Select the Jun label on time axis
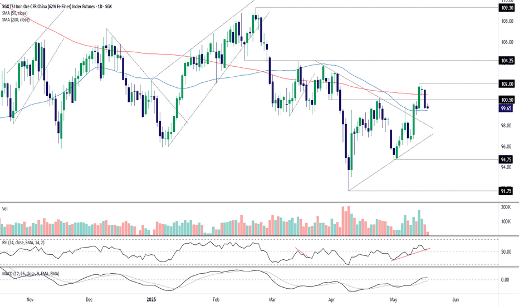The image size is (519, 306). (456, 300)
